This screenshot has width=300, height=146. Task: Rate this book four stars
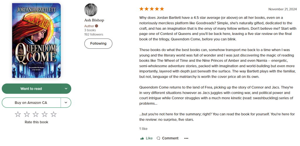coord(45,114)
